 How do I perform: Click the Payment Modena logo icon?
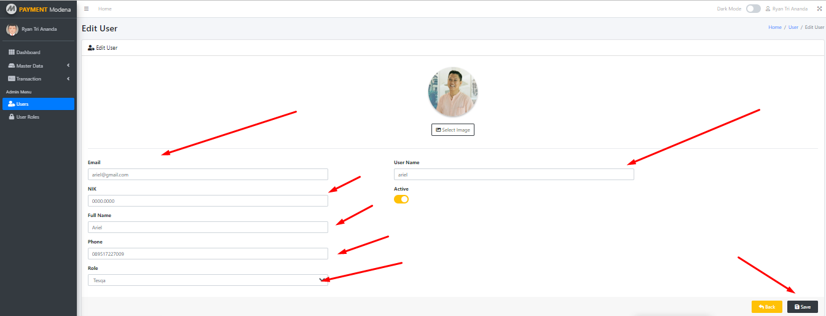10,9
